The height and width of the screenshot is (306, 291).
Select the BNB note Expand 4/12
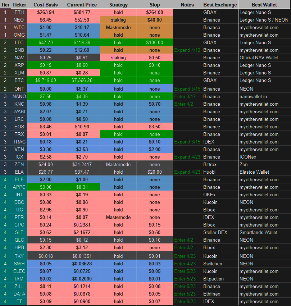pos(187,50)
